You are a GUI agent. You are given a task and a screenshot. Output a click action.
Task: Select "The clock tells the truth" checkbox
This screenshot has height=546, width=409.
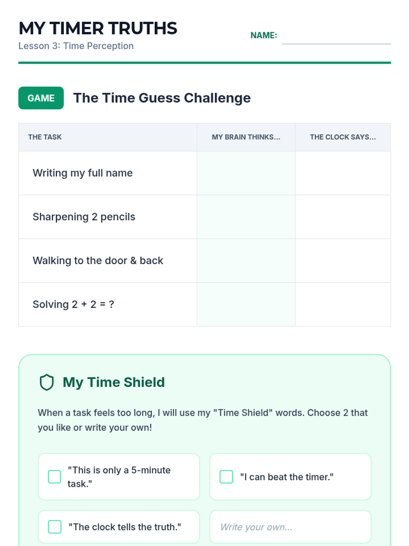click(x=55, y=527)
